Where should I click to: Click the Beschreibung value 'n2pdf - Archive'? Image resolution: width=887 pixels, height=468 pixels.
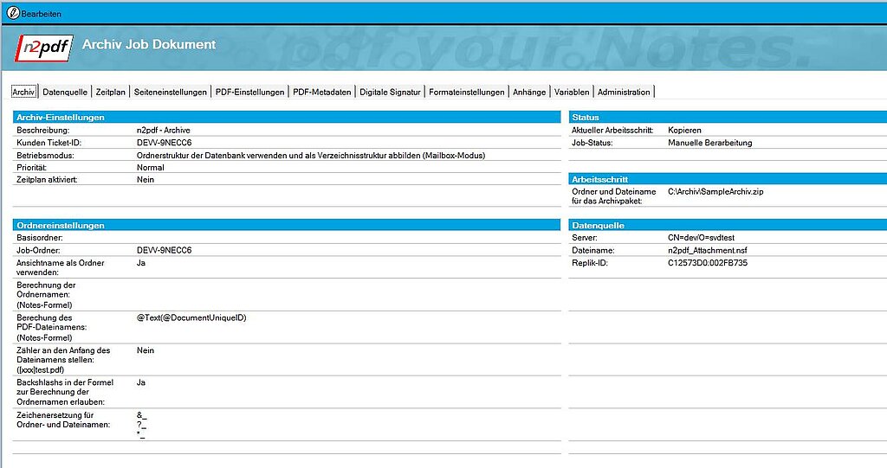[164, 130]
